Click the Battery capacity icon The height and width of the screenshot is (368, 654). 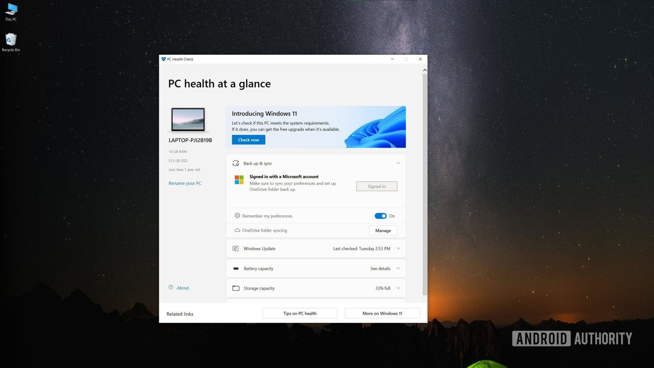pos(236,268)
